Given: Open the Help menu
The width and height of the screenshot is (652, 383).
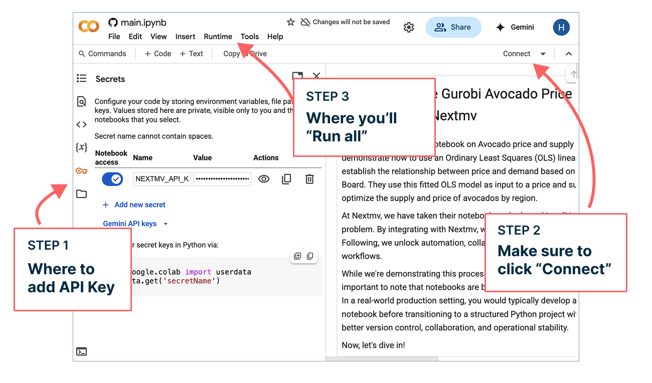Looking at the screenshot, I should click(x=275, y=37).
